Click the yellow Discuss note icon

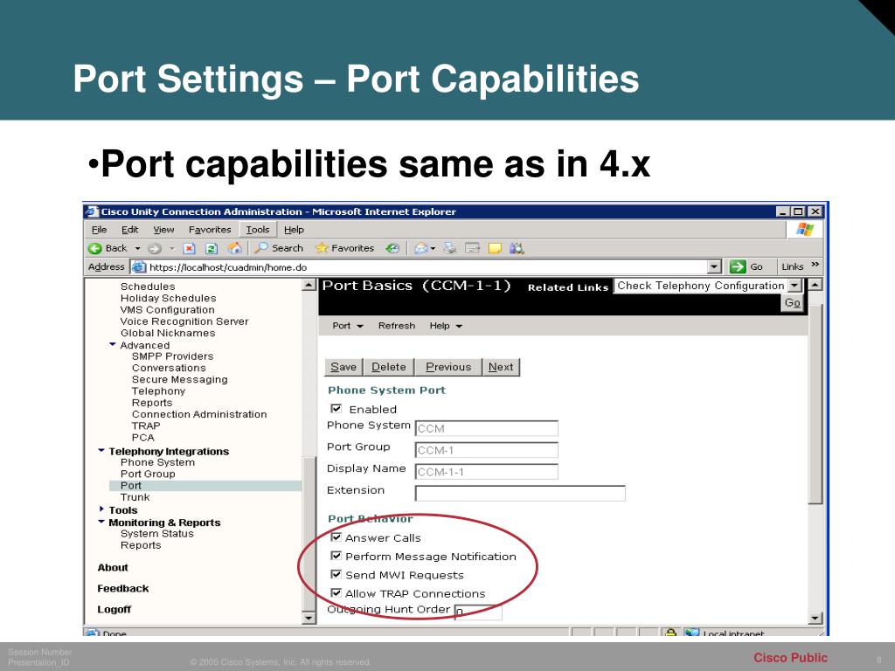(495, 248)
